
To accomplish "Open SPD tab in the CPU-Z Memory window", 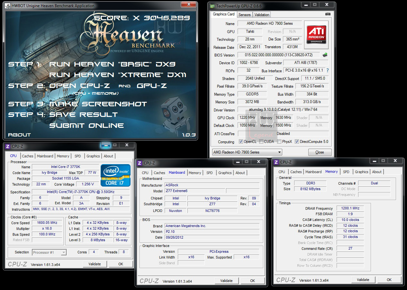I will (346, 172).
